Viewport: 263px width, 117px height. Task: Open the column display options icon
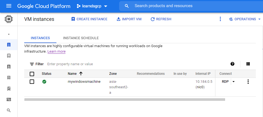pyautogui.click(x=248, y=64)
